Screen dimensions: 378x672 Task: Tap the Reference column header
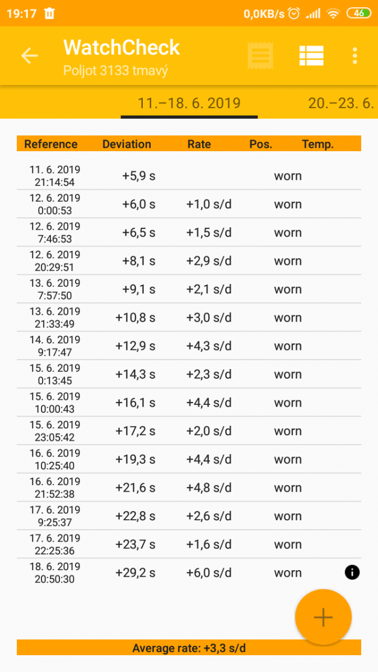51,144
